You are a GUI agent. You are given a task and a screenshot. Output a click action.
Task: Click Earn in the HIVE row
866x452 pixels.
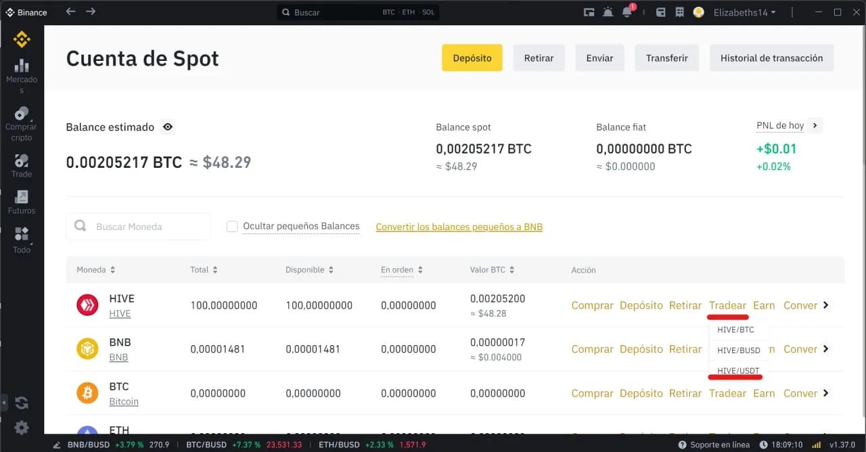click(764, 305)
